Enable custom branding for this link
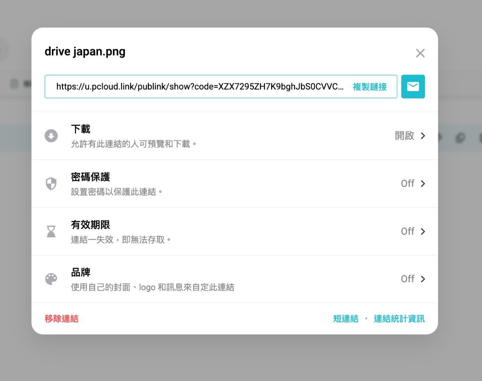 [x=407, y=279]
